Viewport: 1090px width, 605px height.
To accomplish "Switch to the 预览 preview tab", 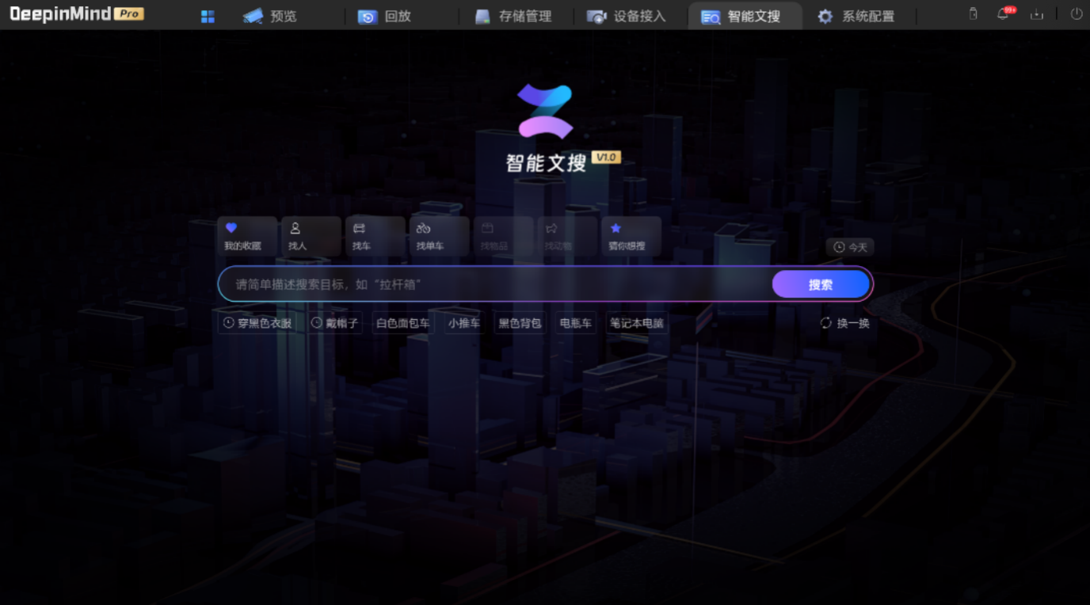I will click(x=270, y=16).
